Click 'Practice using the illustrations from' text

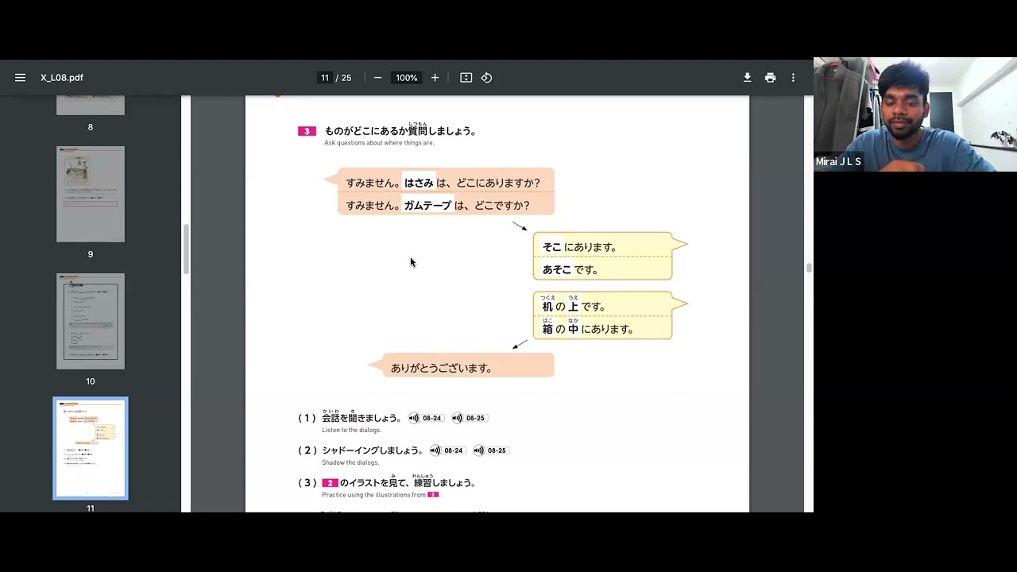373,495
